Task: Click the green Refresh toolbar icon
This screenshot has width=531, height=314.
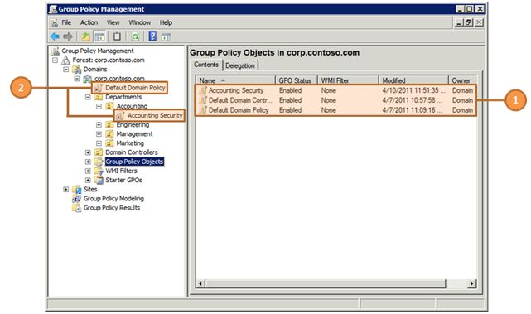Action: tap(135, 36)
